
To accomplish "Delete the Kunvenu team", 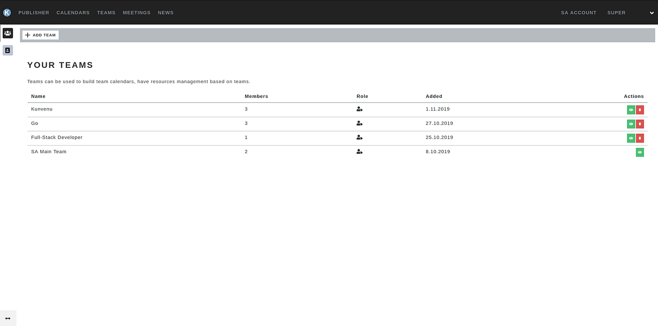I will [640, 110].
